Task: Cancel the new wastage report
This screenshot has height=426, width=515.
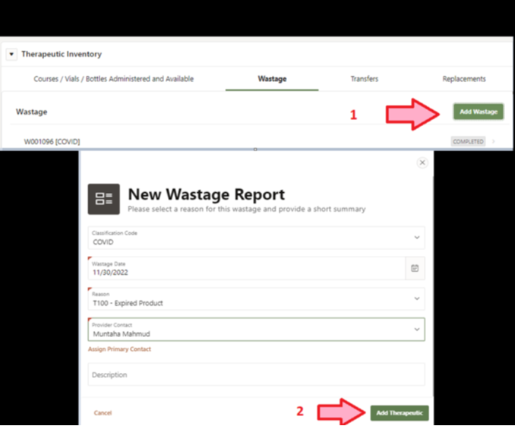Action: pyautogui.click(x=103, y=413)
